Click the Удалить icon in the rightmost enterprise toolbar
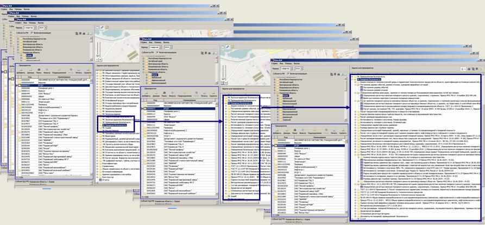Screen dimensions: 485x225 click(343, 130)
